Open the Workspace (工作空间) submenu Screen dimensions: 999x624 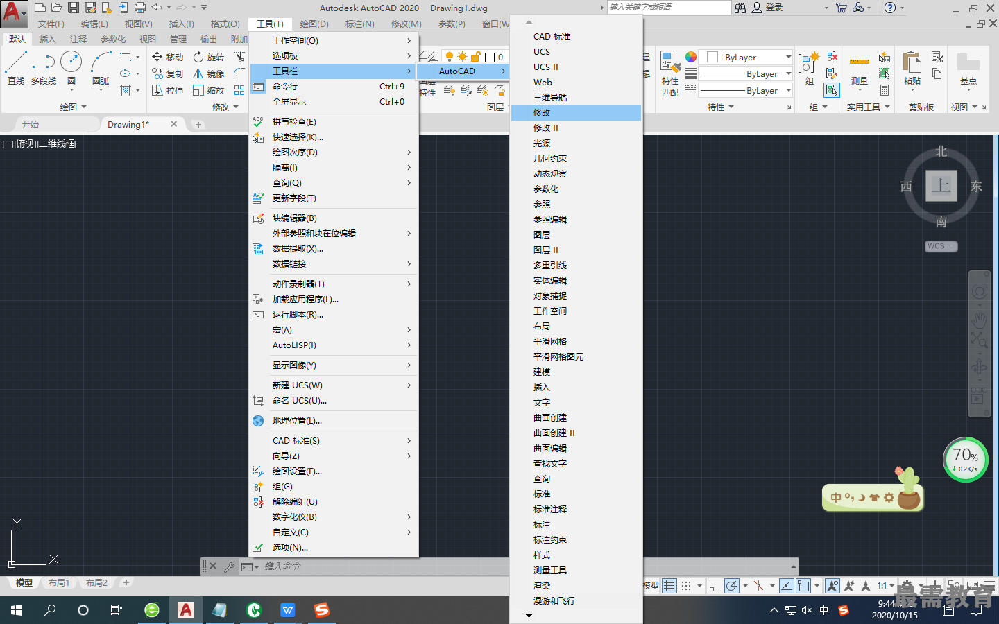334,40
